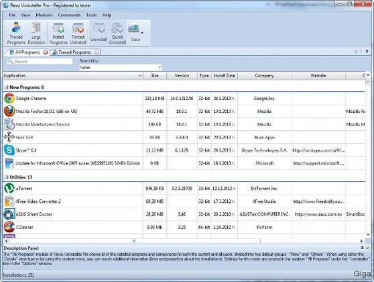Sort by the Size column header

[x=155, y=76]
